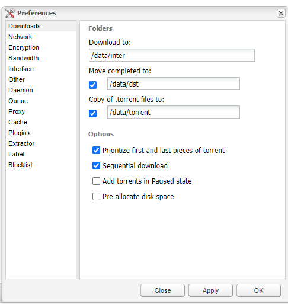Select the Downloads preferences category

pos(41,26)
